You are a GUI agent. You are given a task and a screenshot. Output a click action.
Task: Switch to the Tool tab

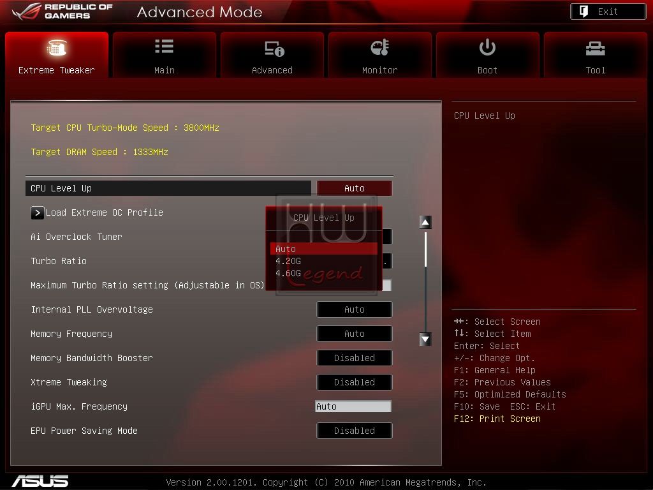pyautogui.click(x=596, y=55)
